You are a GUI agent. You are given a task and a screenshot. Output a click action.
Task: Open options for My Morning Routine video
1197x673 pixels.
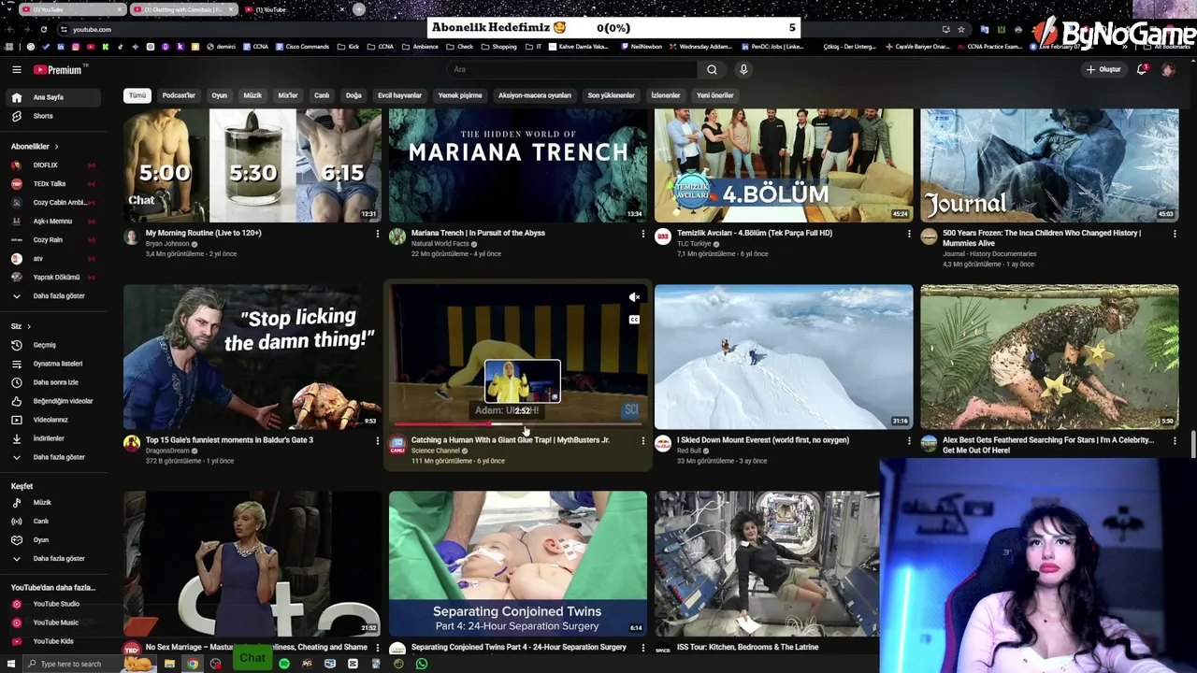click(x=377, y=234)
